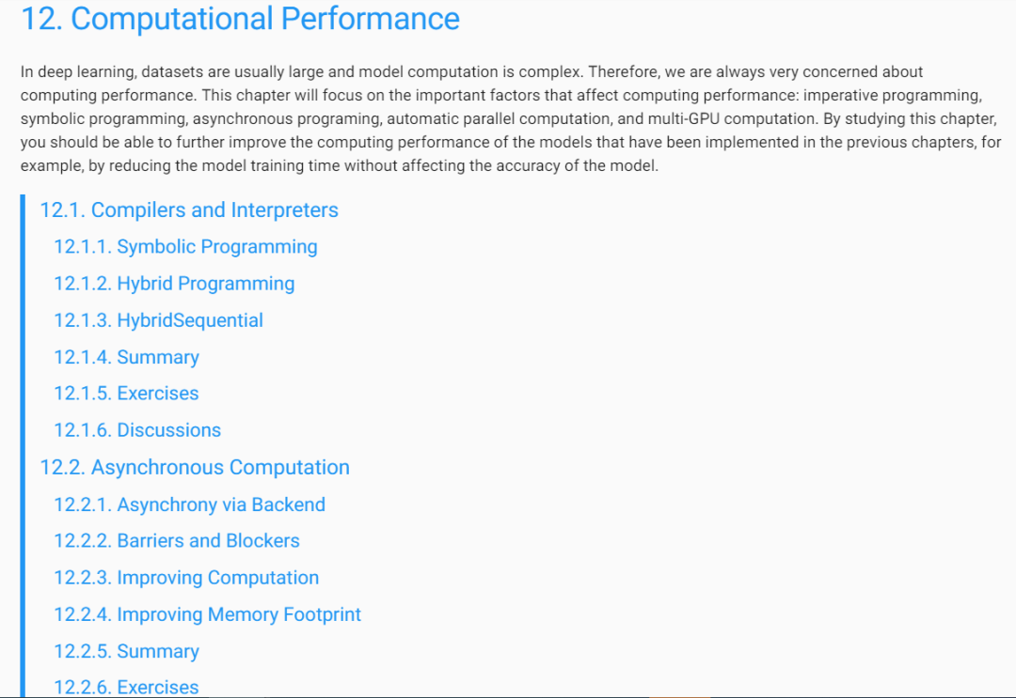Image resolution: width=1016 pixels, height=698 pixels.
Task: Open the 12.1 Compilers and Interpreters section
Action: 188,210
